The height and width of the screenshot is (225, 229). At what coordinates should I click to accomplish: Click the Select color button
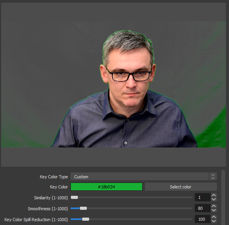181,187
